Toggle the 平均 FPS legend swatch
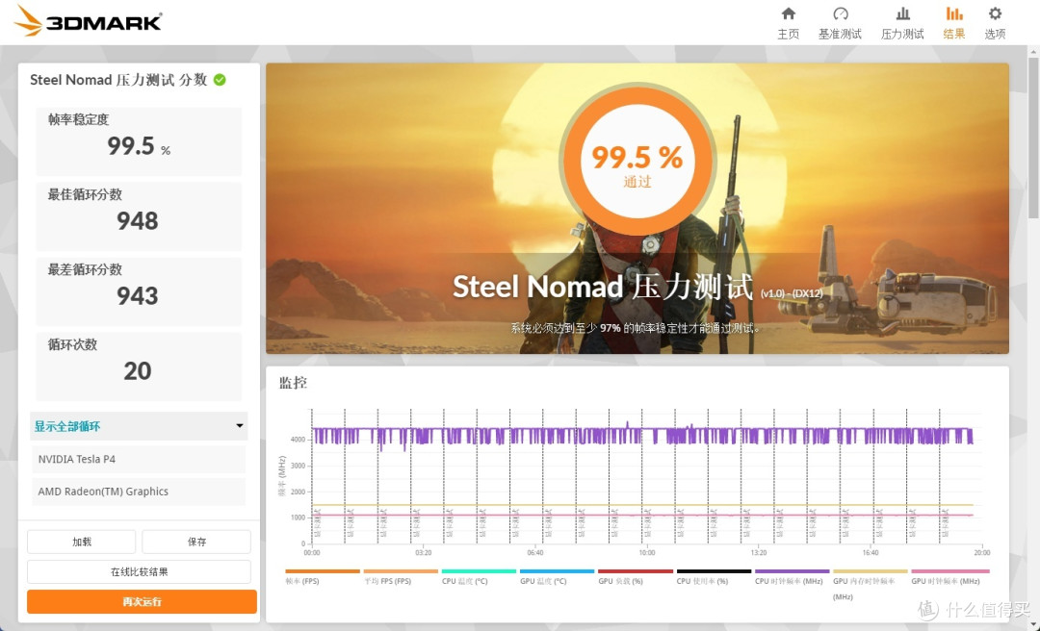1040x631 pixels. (x=401, y=570)
